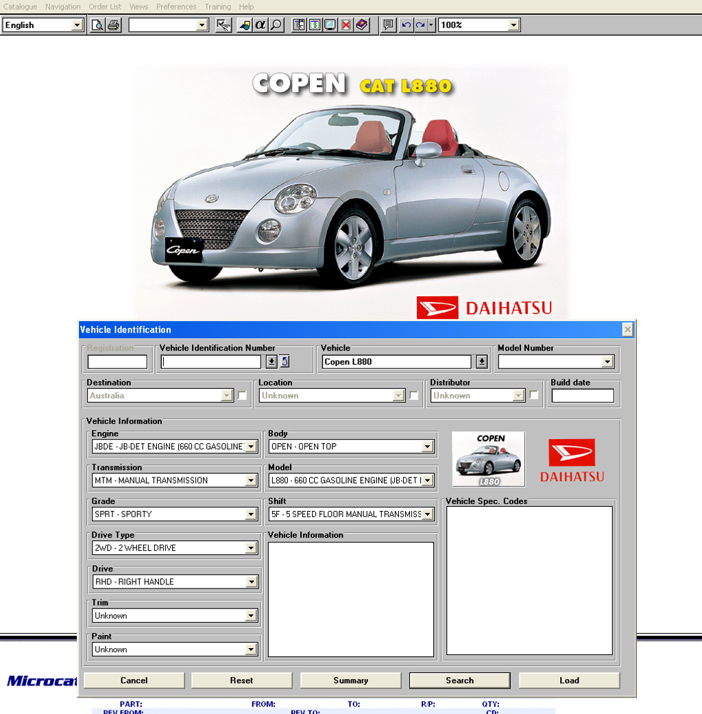Click the Vehicle field download-arrow button
Screen dimensions: 702x714
coord(482,361)
